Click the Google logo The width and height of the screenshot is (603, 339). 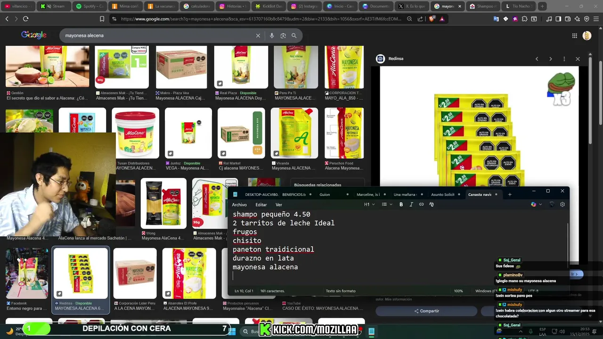pos(34,35)
